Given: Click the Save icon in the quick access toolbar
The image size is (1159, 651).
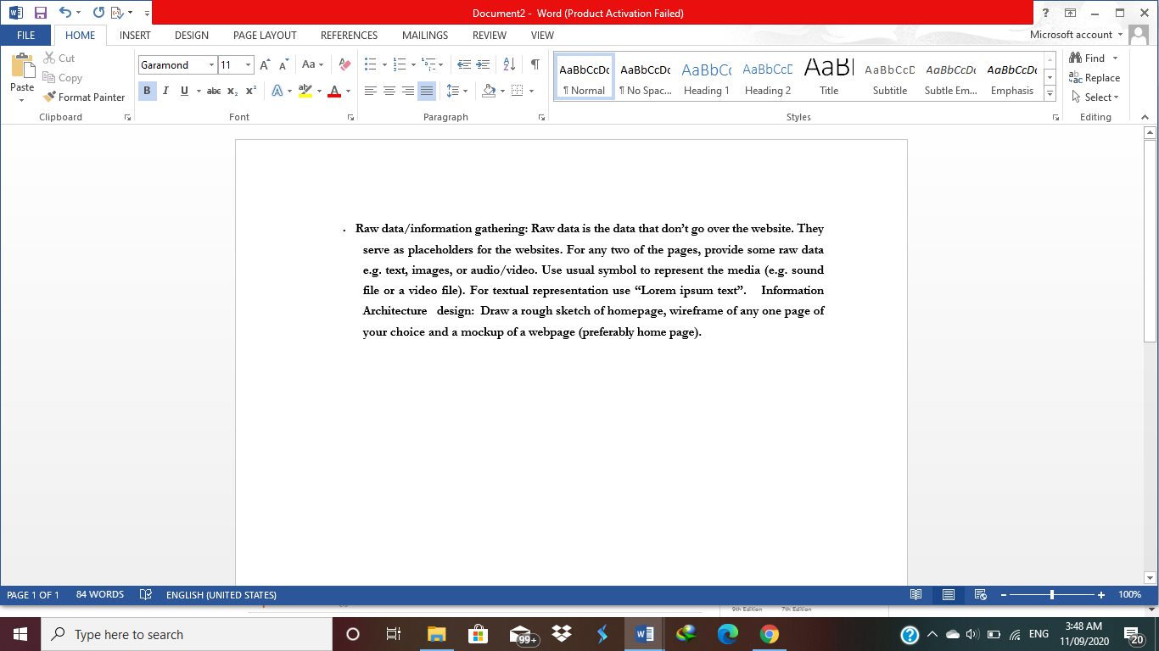Looking at the screenshot, I should pyautogui.click(x=40, y=13).
